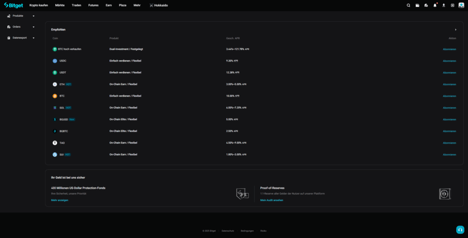The image size is (468, 238).
Task: Click the BGUSD coin icon
Action: coord(55,119)
